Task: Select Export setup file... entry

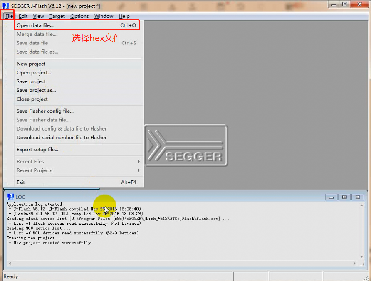Action: click(x=79, y=150)
